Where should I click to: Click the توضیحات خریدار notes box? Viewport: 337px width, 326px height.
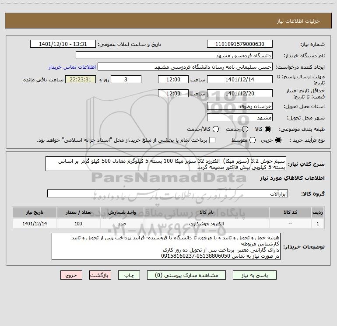(166, 246)
